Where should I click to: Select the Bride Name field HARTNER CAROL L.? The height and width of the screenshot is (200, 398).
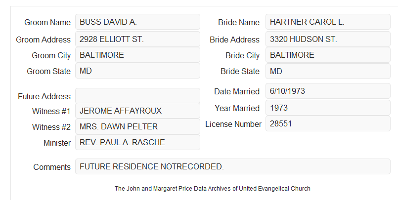pos(328,22)
